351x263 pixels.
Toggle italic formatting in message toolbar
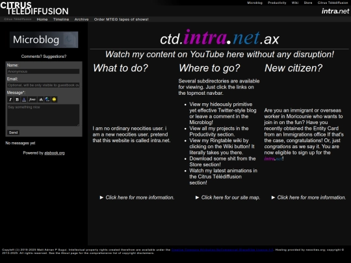point(10,99)
